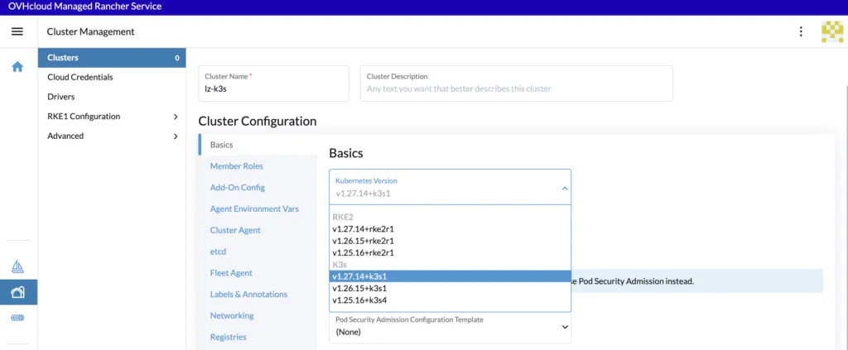Choose version v1.25.16+k3s4
The width and height of the screenshot is (848, 350).
(x=450, y=300)
